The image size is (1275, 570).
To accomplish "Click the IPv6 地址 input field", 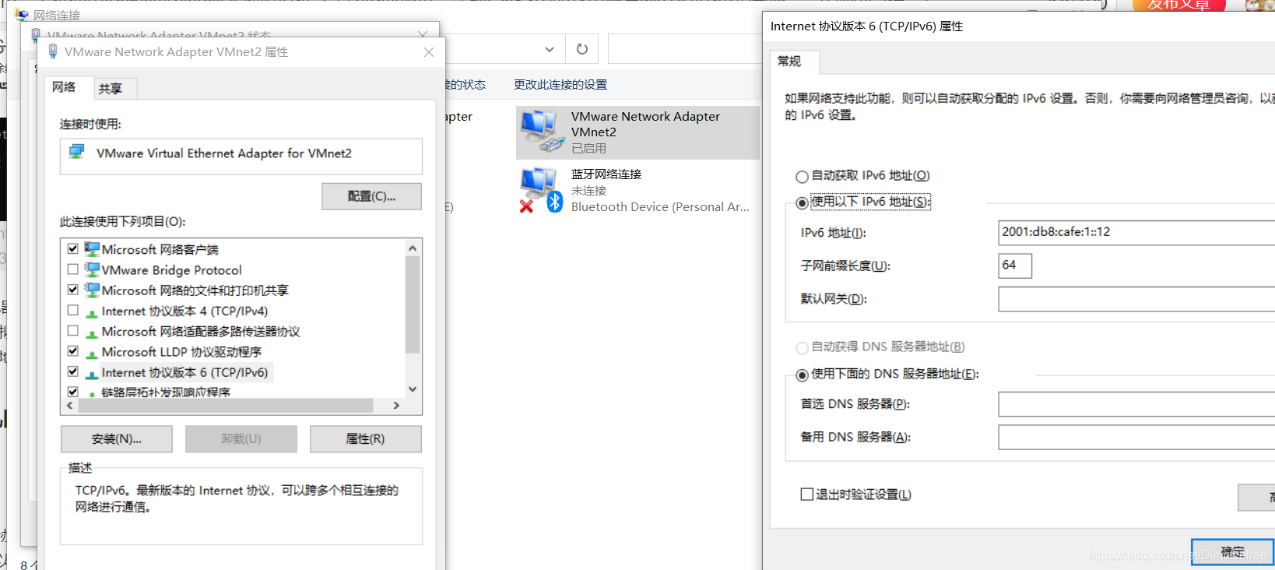I will click(x=1136, y=232).
